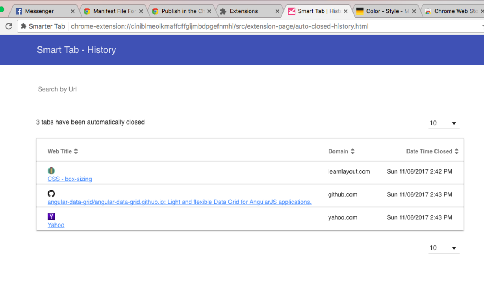Click the purple Yahoo favicon
484x302 pixels.
coord(51,217)
